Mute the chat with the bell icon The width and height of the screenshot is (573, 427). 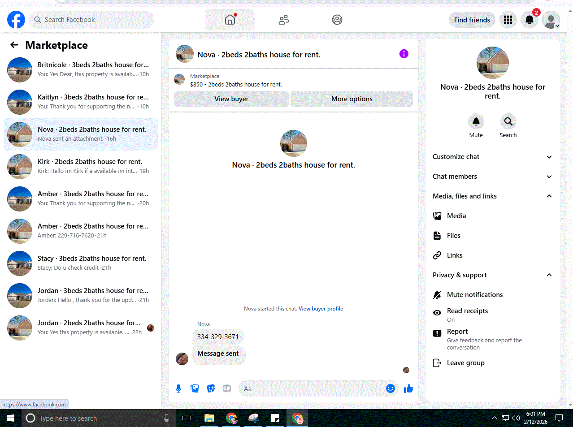tap(476, 121)
